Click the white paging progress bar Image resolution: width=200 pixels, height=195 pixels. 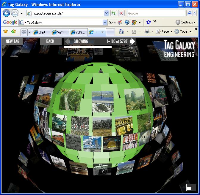[x=88, y=47]
